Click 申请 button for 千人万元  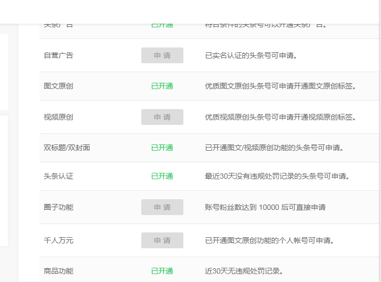coord(162,240)
